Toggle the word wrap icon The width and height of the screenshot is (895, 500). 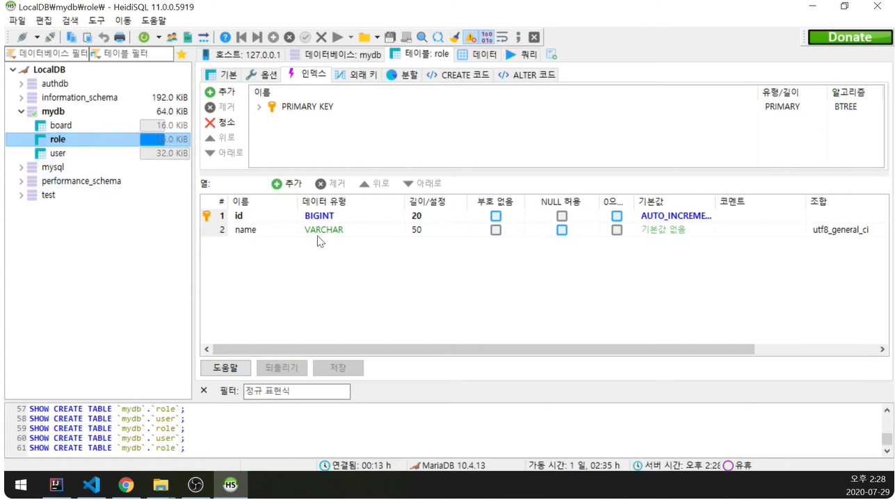coord(502,37)
